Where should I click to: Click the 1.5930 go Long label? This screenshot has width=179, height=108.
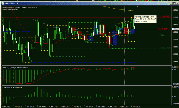coord(164,35)
